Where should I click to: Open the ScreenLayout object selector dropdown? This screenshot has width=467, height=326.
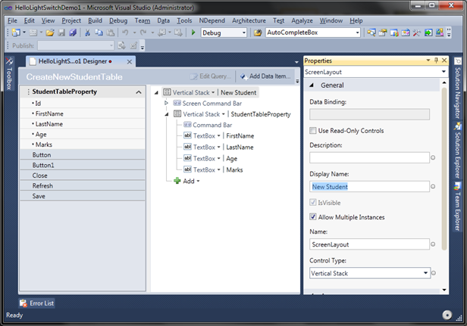click(443, 72)
